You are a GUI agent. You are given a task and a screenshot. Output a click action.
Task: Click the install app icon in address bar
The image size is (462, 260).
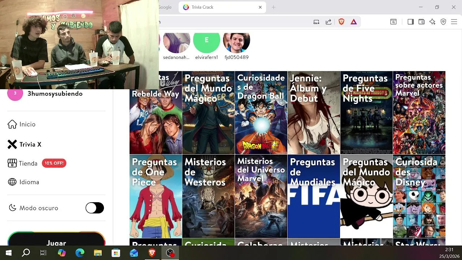click(317, 22)
